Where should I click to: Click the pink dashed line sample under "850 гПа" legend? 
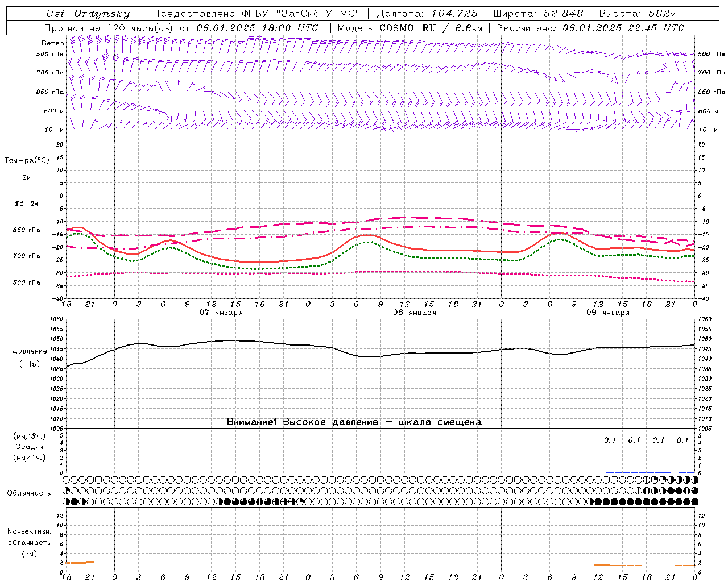point(26,236)
